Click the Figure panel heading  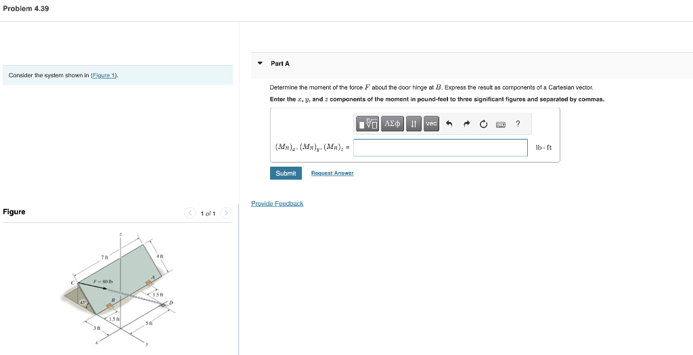coord(14,211)
